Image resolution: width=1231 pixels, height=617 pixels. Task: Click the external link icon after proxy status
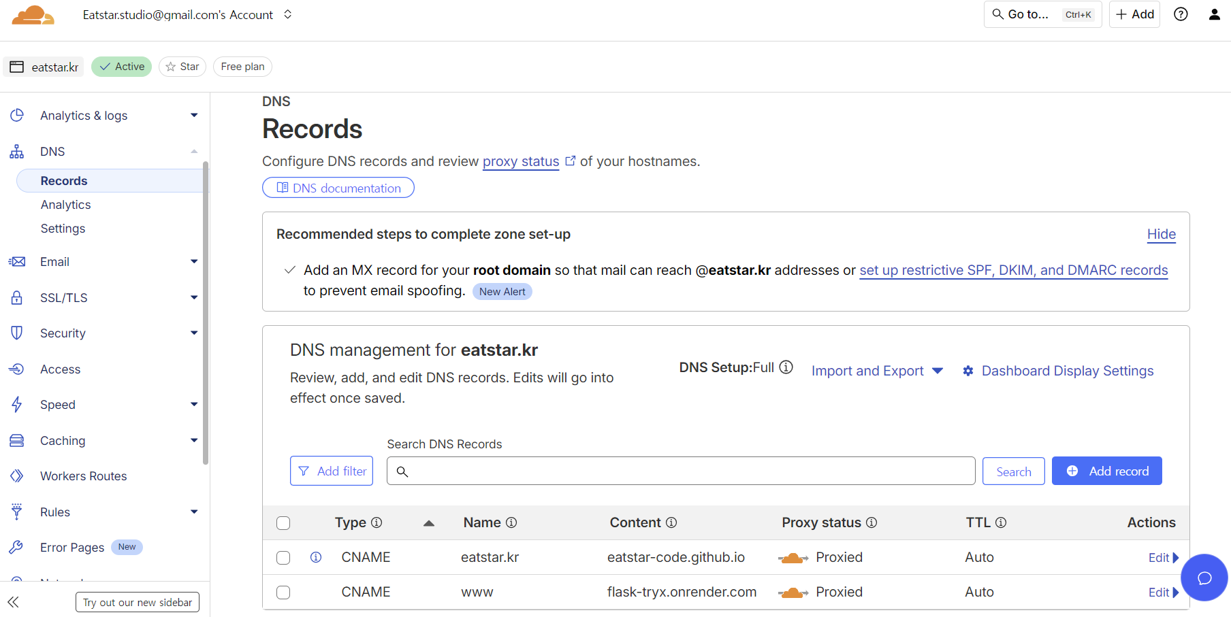click(571, 161)
